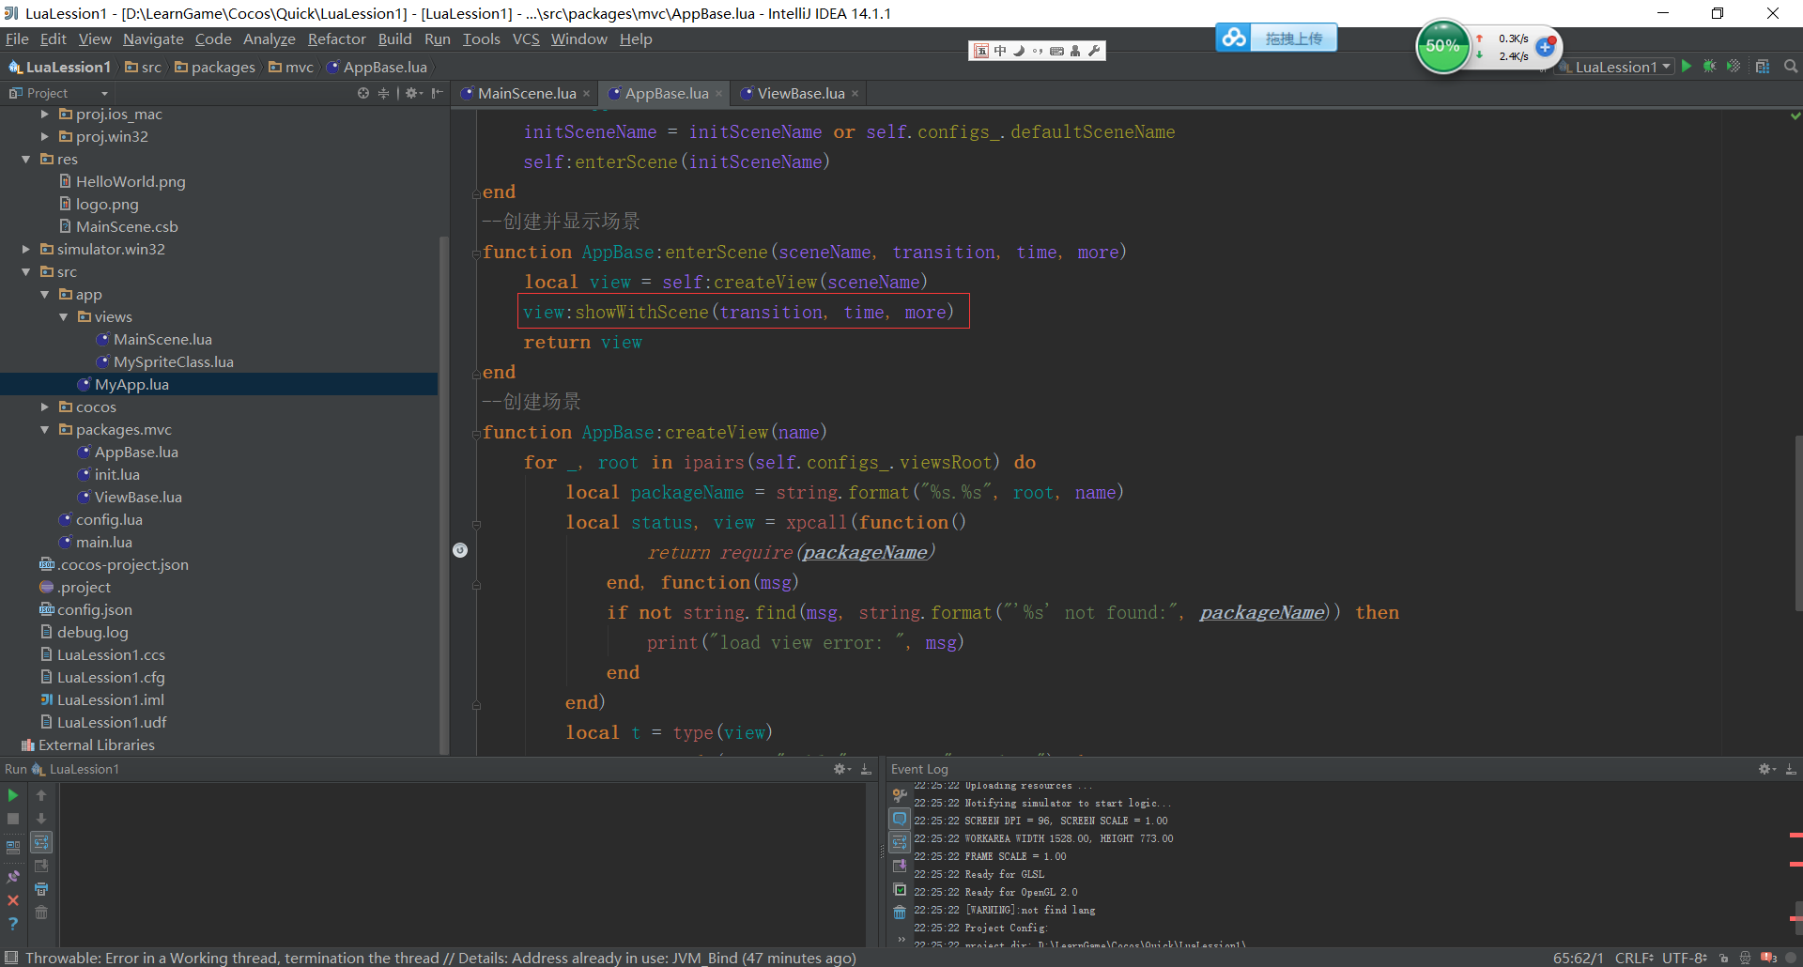Image resolution: width=1803 pixels, height=967 pixels.
Task: Close the AppBase.lua tab
Action: point(718,94)
